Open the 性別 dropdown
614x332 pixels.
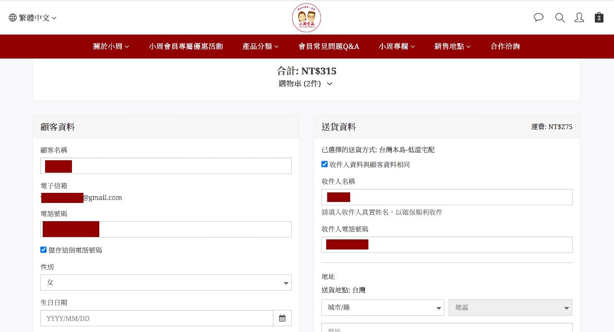(165, 283)
